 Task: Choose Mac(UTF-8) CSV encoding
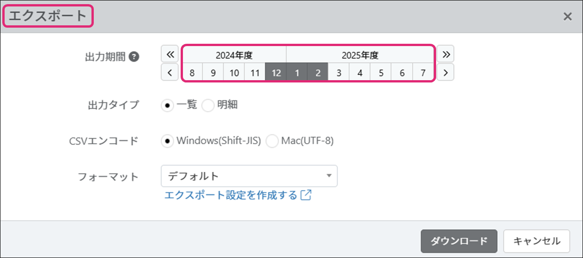(272, 141)
